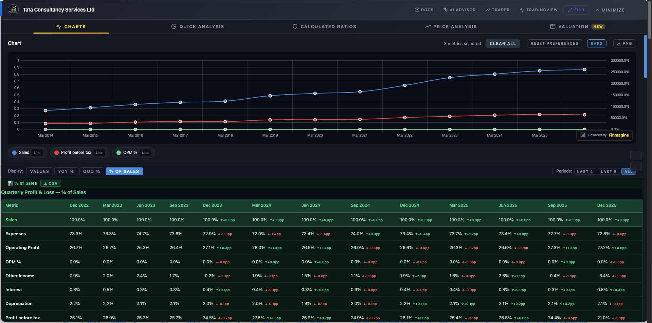Click the Clear All metrics button
The height and width of the screenshot is (323, 652).
(x=503, y=43)
